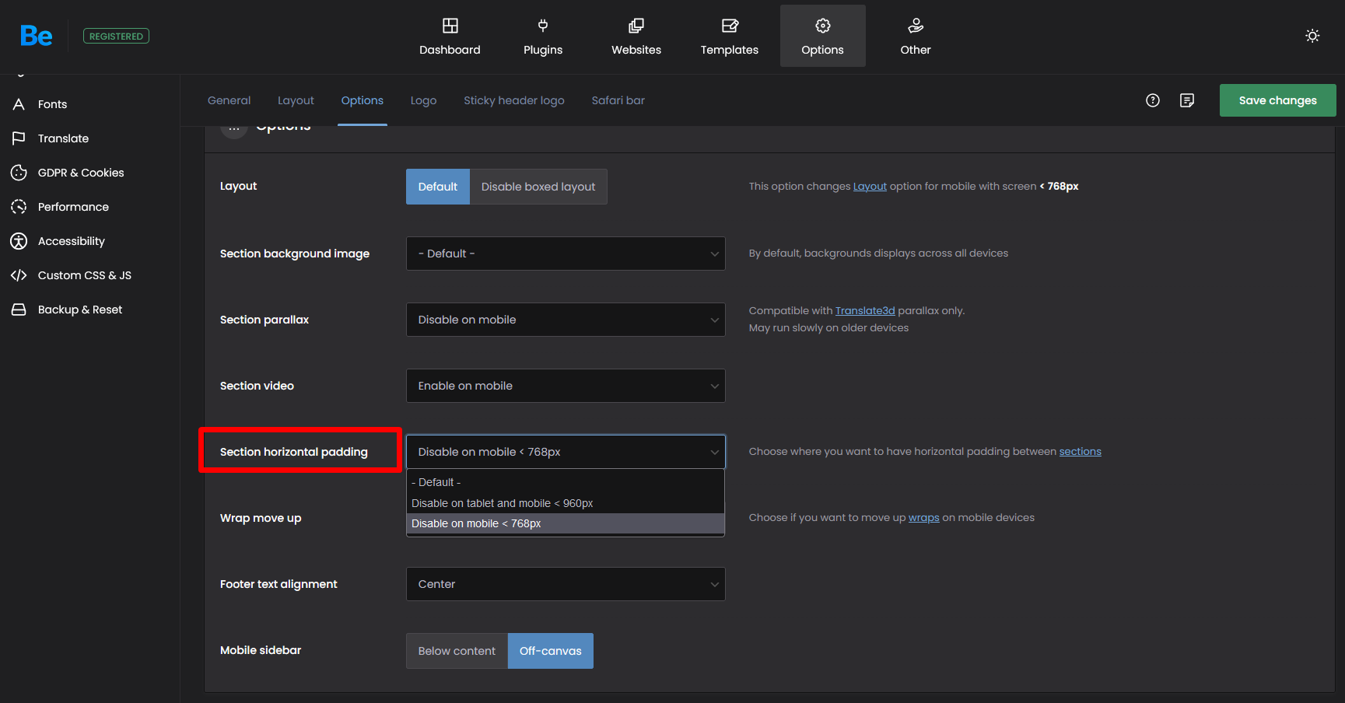Viewport: 1345px width, 703px height.
Task: Switch to the Layout tab
Action: click(296, 100)
